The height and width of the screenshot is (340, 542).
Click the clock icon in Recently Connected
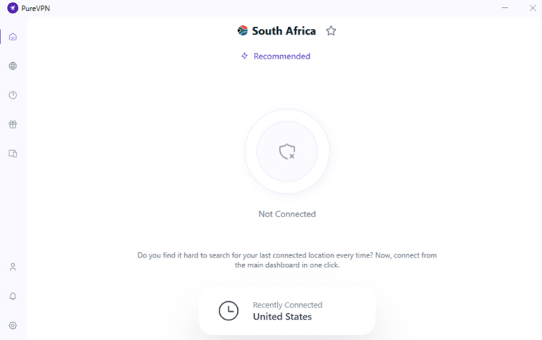[x=228, y=310]
